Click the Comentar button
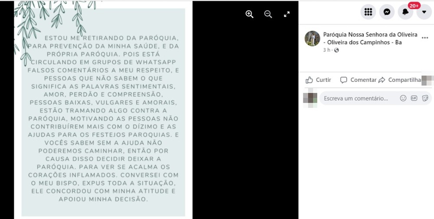The image size is (434, 219). tap(358, 80)
